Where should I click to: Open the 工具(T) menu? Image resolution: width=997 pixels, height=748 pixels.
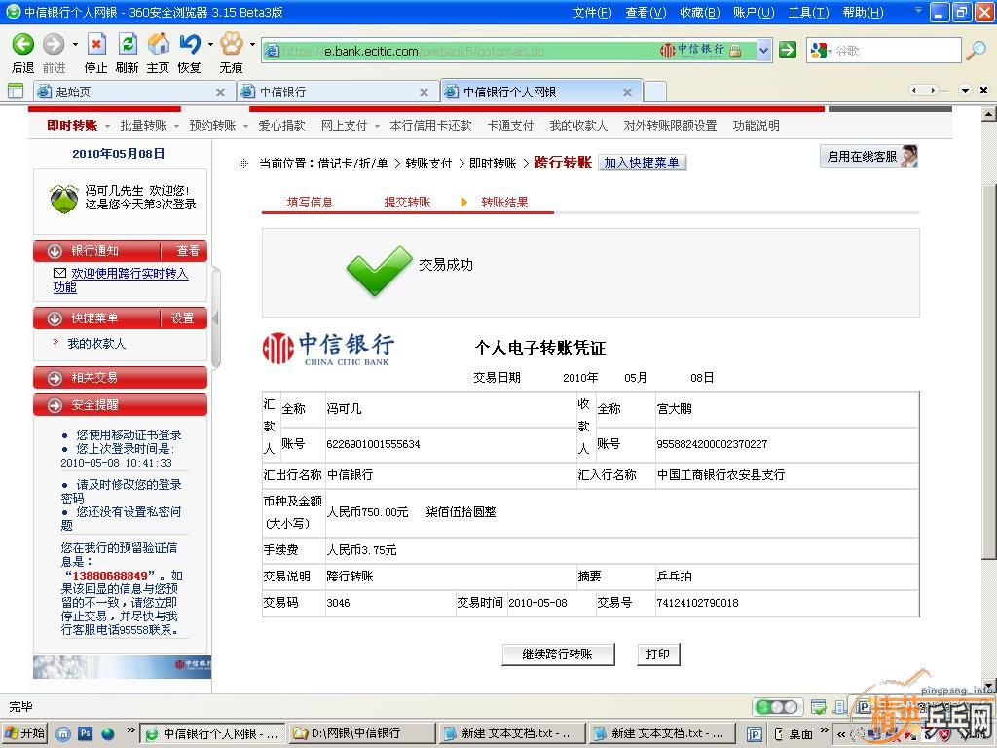807,13
